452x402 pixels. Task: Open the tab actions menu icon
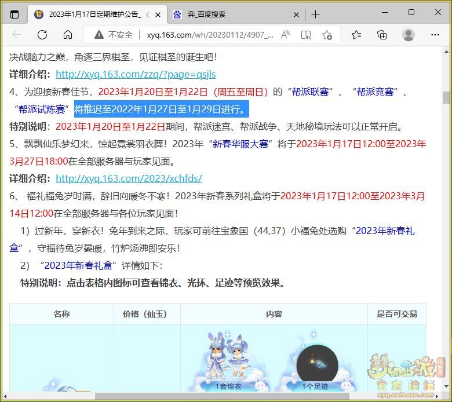(x=14, y=14)
